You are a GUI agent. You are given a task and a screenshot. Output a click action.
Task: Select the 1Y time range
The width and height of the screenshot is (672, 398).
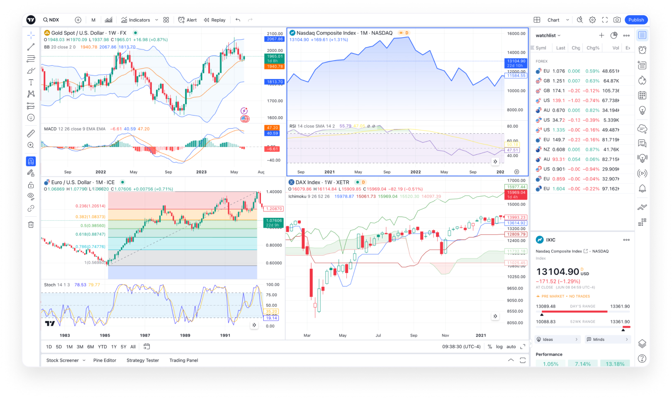coord(113,347)
